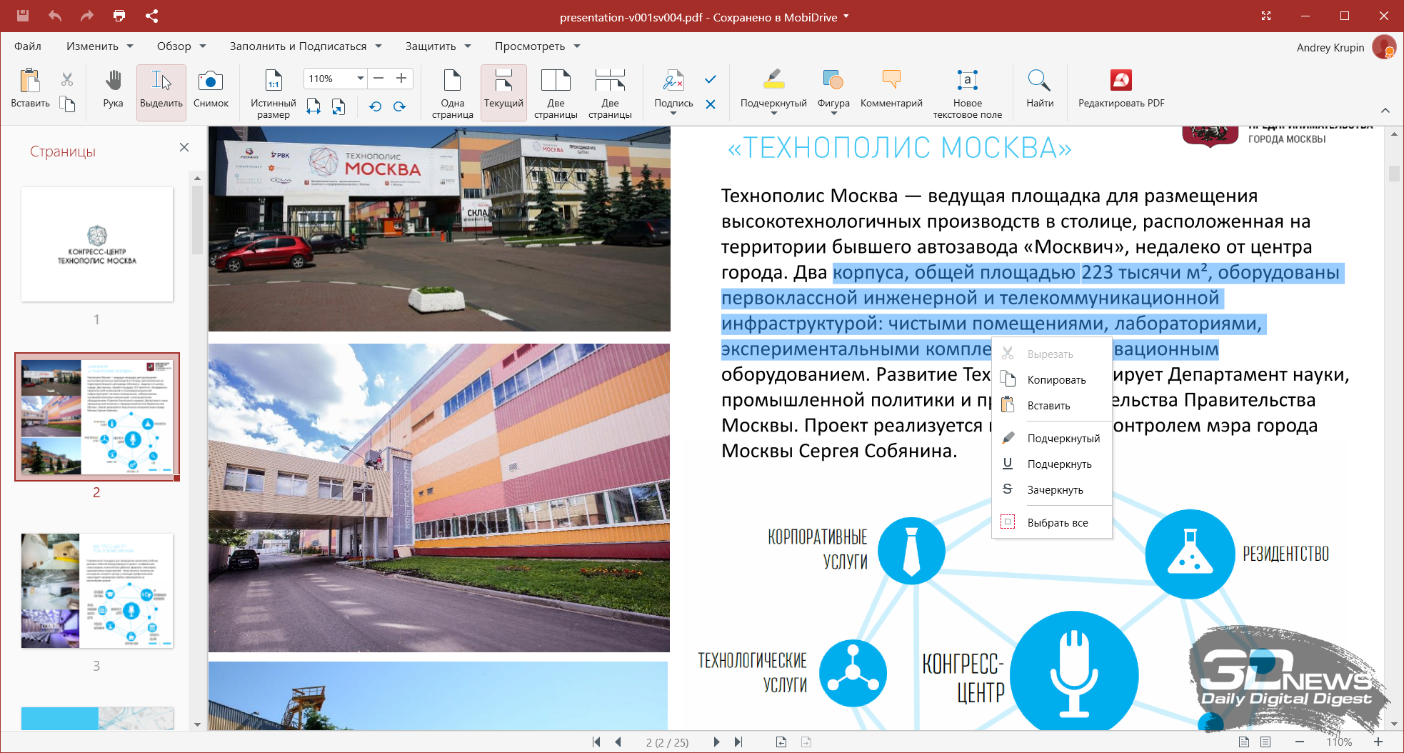Take a Снимок snapshot
The width and height of the screenshot is (1404, 753).
coord(211,89)
